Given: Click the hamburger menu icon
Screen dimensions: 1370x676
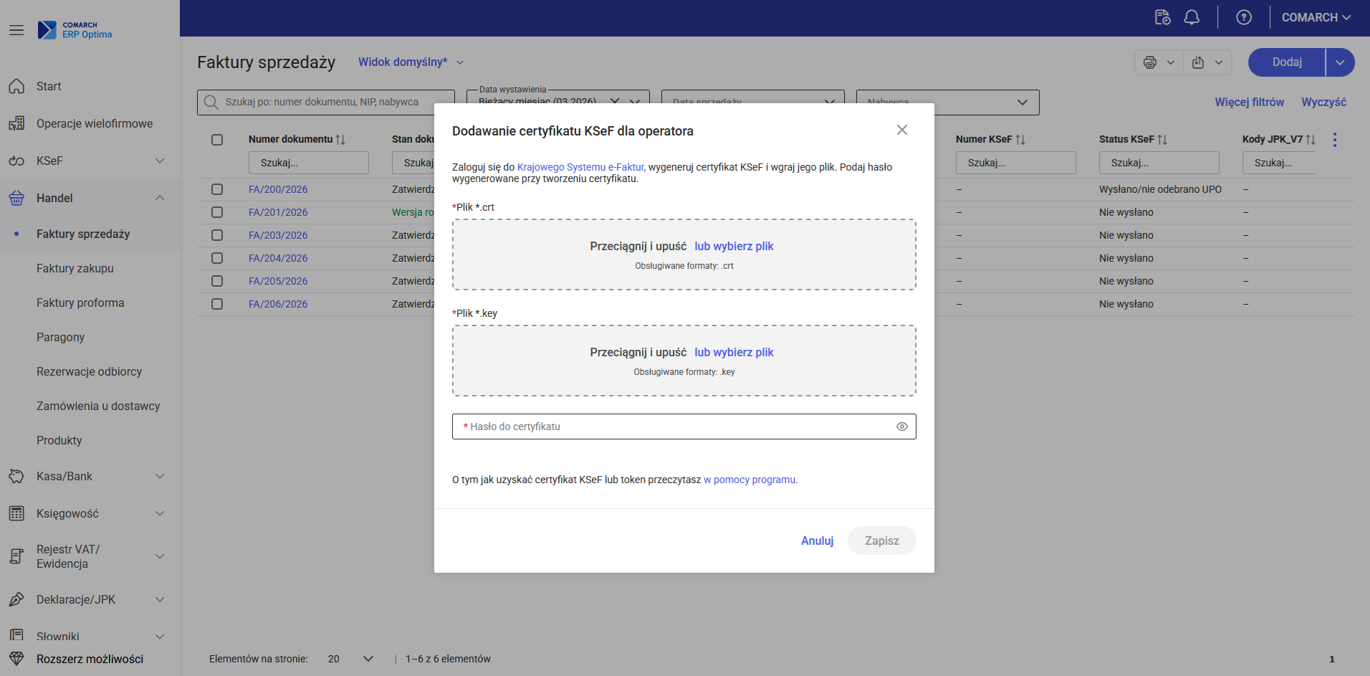Looking at the screenshot, I should click(x=16, y=30).
